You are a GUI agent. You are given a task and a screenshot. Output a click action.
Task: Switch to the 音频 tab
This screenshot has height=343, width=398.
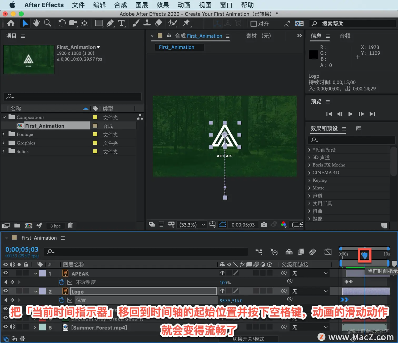pos(345,36)
